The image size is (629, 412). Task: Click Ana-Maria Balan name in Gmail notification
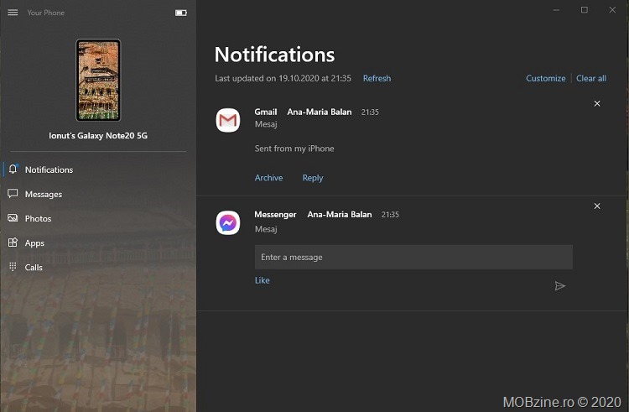[320, 112]
